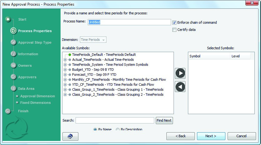Image resolution: width=261 pixels, height=145 pixels.
Task: Select Time Period System Symbols row
Action: [x=110, y=65]
